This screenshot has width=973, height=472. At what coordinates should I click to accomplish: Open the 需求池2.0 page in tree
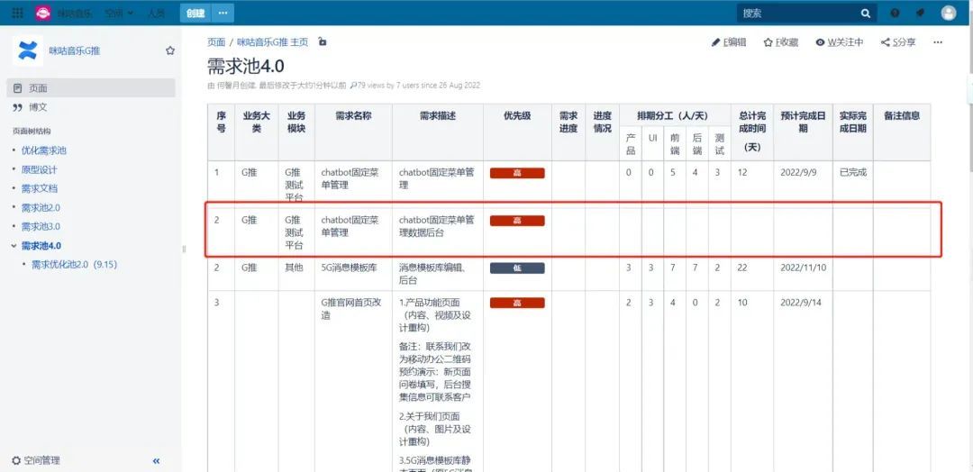pos(41,208)
